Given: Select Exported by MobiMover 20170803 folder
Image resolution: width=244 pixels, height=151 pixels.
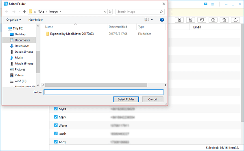Looking at the screenshot, I should [x=72, y=34].
